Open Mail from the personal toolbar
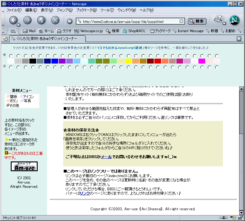This screenshot has width=245, height=221. 29,31
